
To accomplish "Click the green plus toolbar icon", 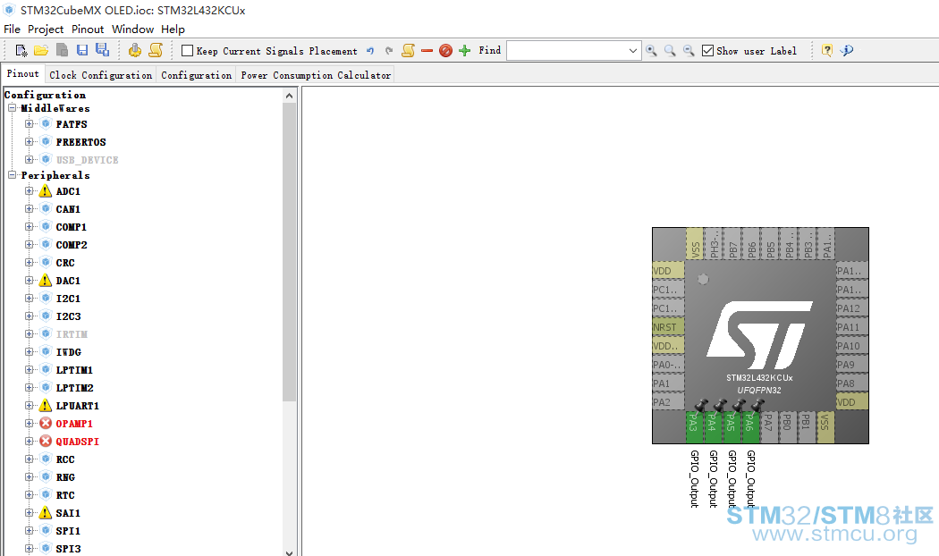I will 465,51.
